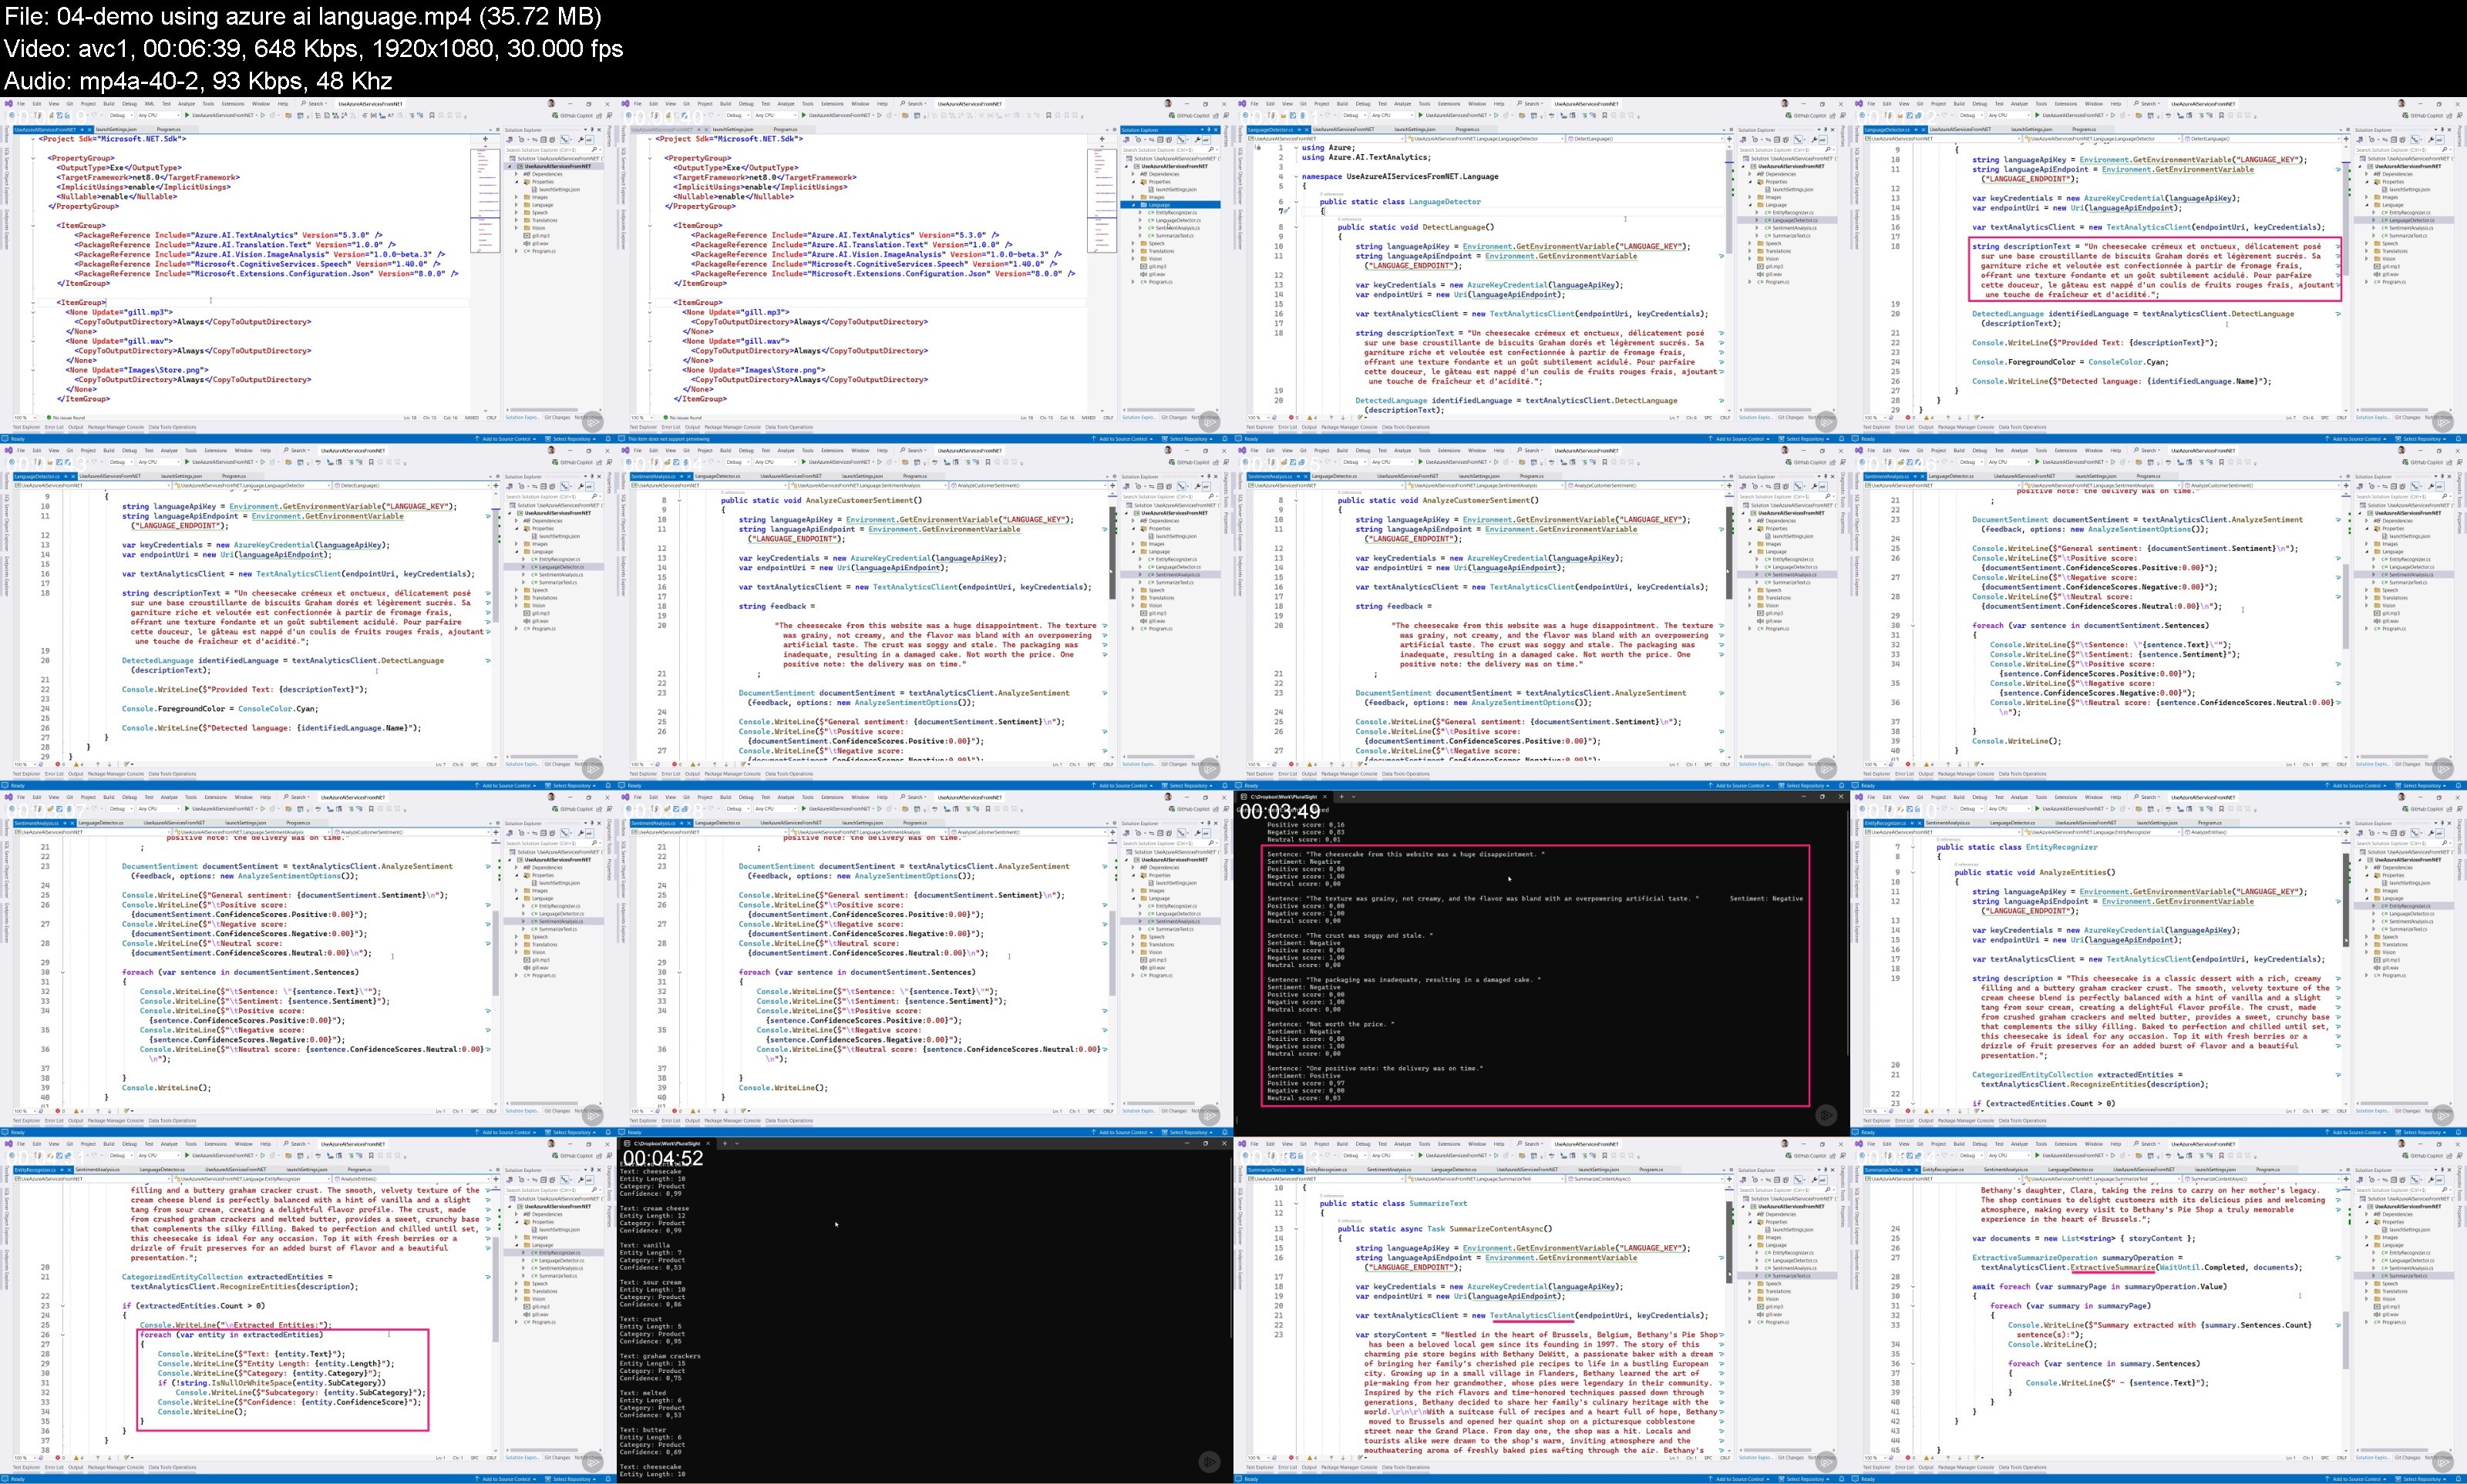This screenshot has height=1484, width=2467.
Task: Open the XML menu in first thumbnail
Action: (x=149, y=104)
